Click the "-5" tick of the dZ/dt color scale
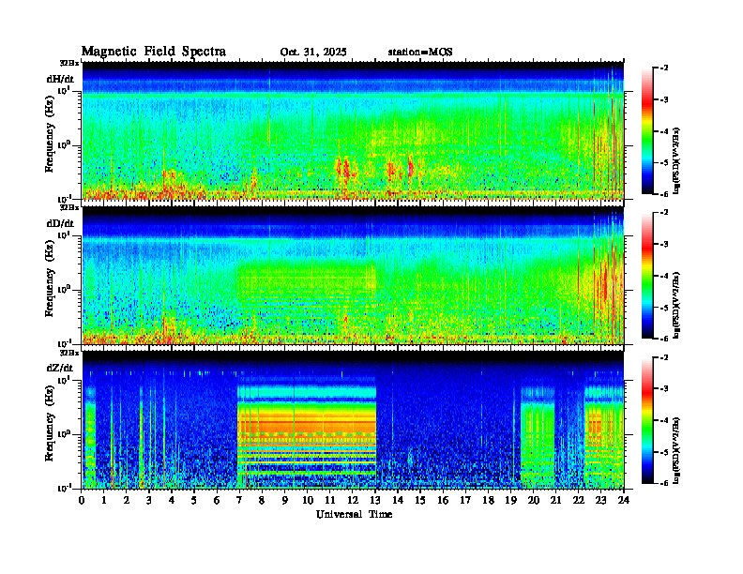743x574 pixels. point(665,452)
